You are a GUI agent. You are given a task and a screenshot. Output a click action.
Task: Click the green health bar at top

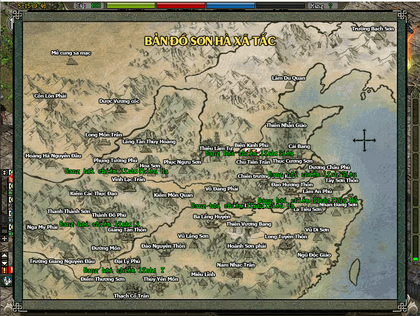point(131,6)
